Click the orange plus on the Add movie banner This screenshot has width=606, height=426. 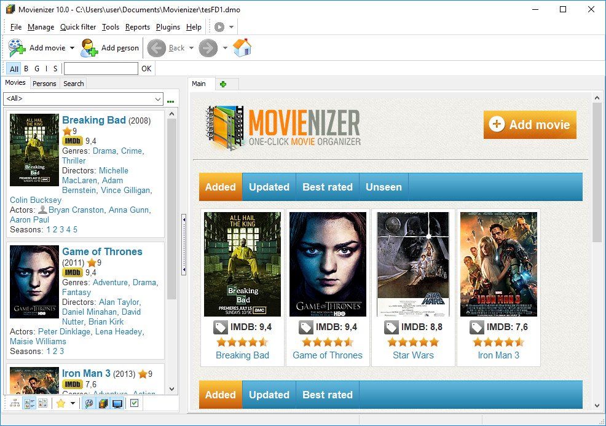(497, 124)
